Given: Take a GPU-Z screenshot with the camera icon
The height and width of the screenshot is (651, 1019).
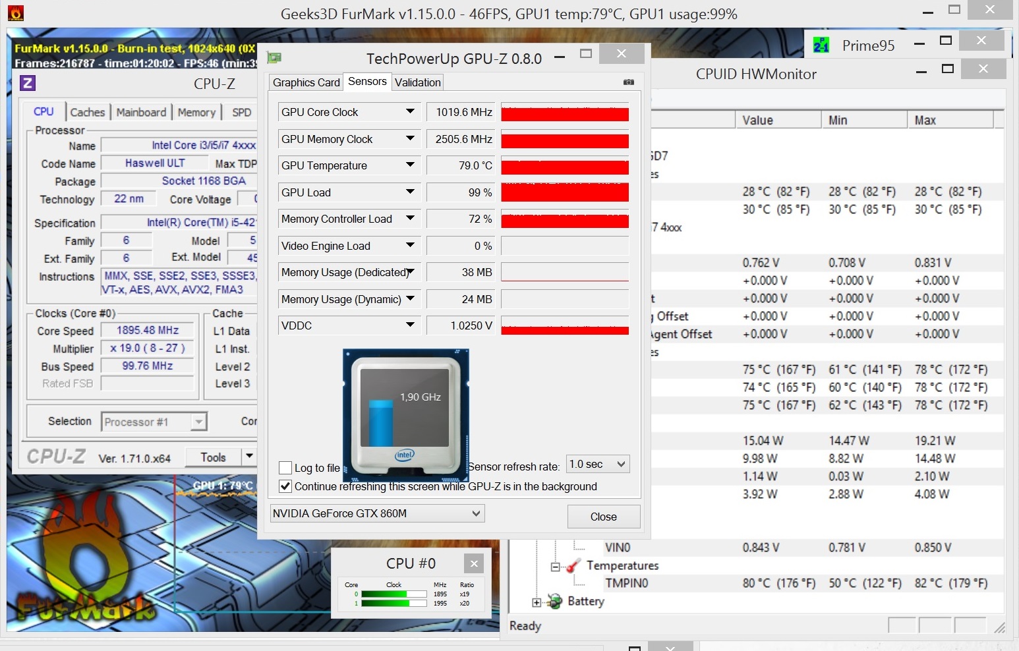Looking at the screenshot, I should click(x=629, y=82).
